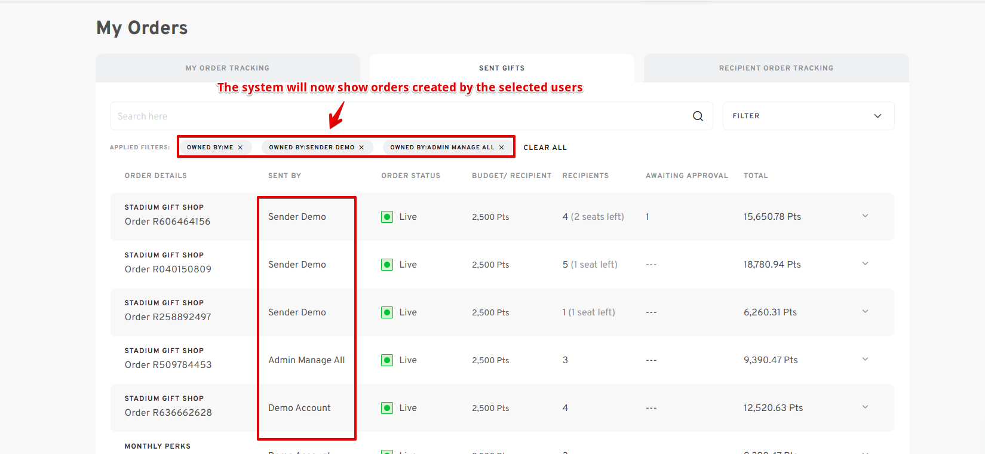Image resolution: width=985 pixels, height=454 pixels.
Task: Select the Sent Gifts tab
Action: click(x=502, y=68)
